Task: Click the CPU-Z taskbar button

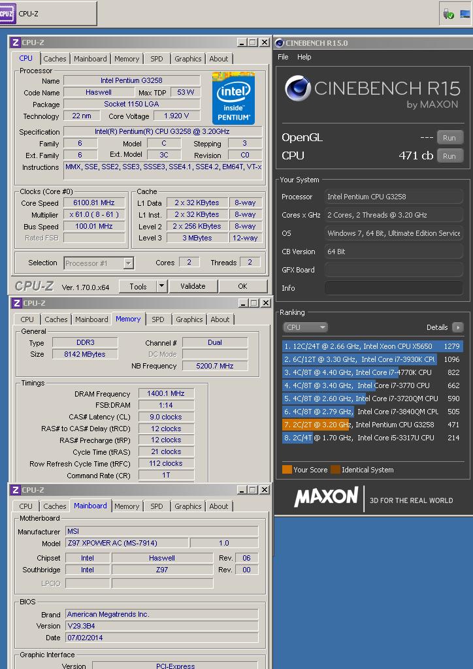Action: 48,14
